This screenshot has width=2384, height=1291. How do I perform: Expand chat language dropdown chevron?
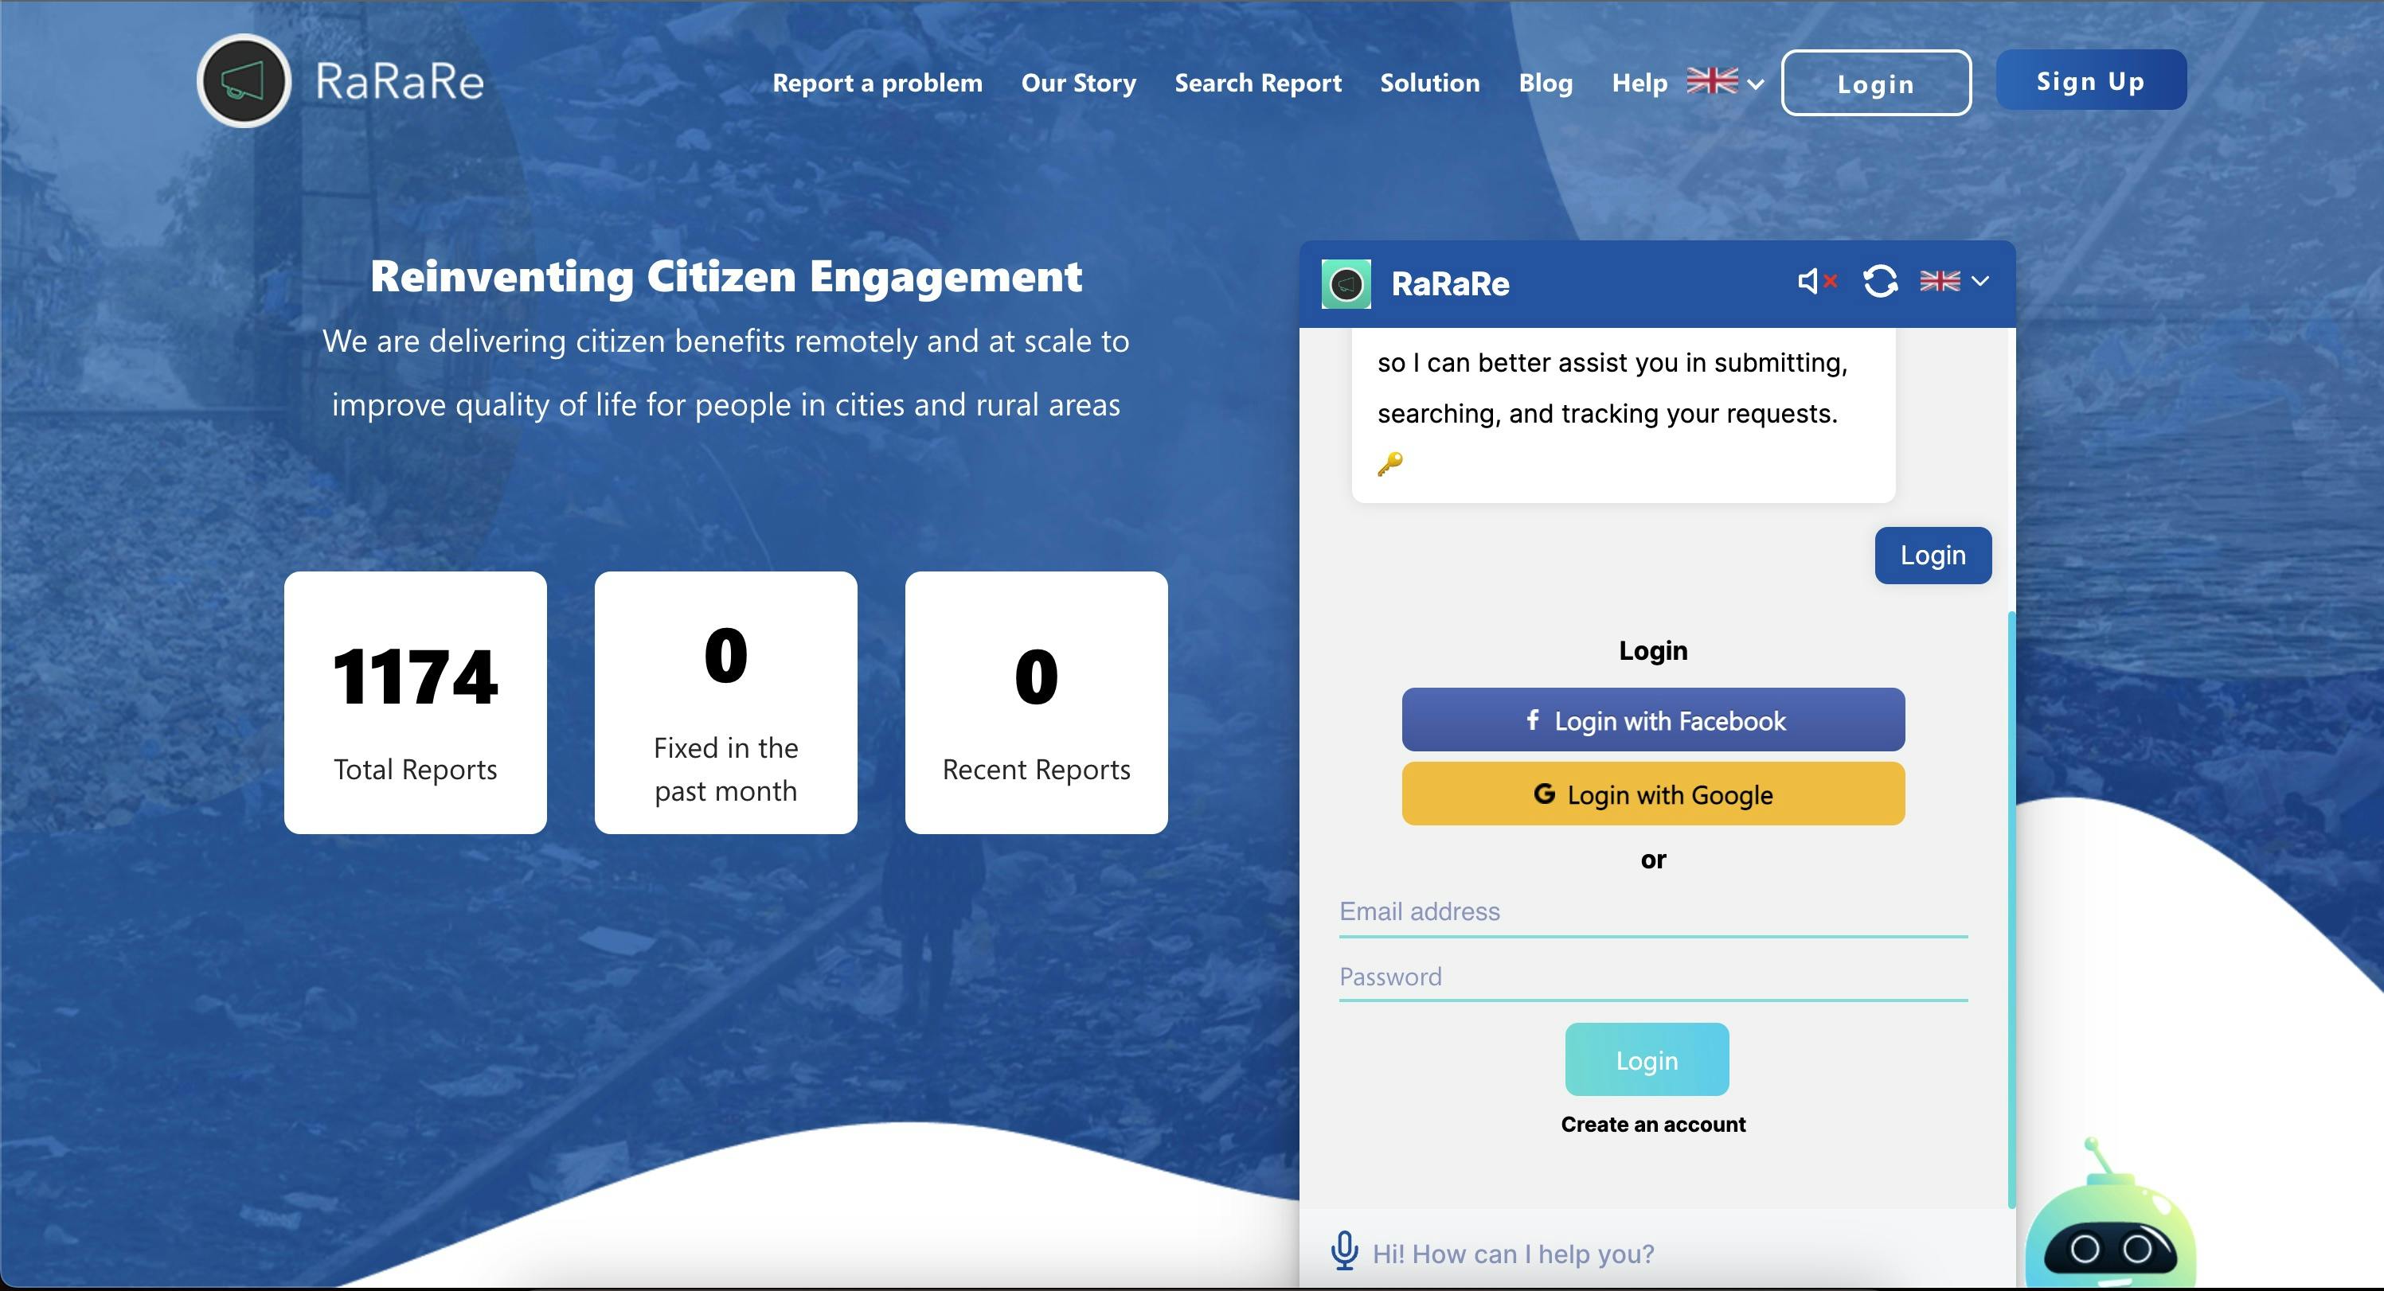[x=1980, y=281]
